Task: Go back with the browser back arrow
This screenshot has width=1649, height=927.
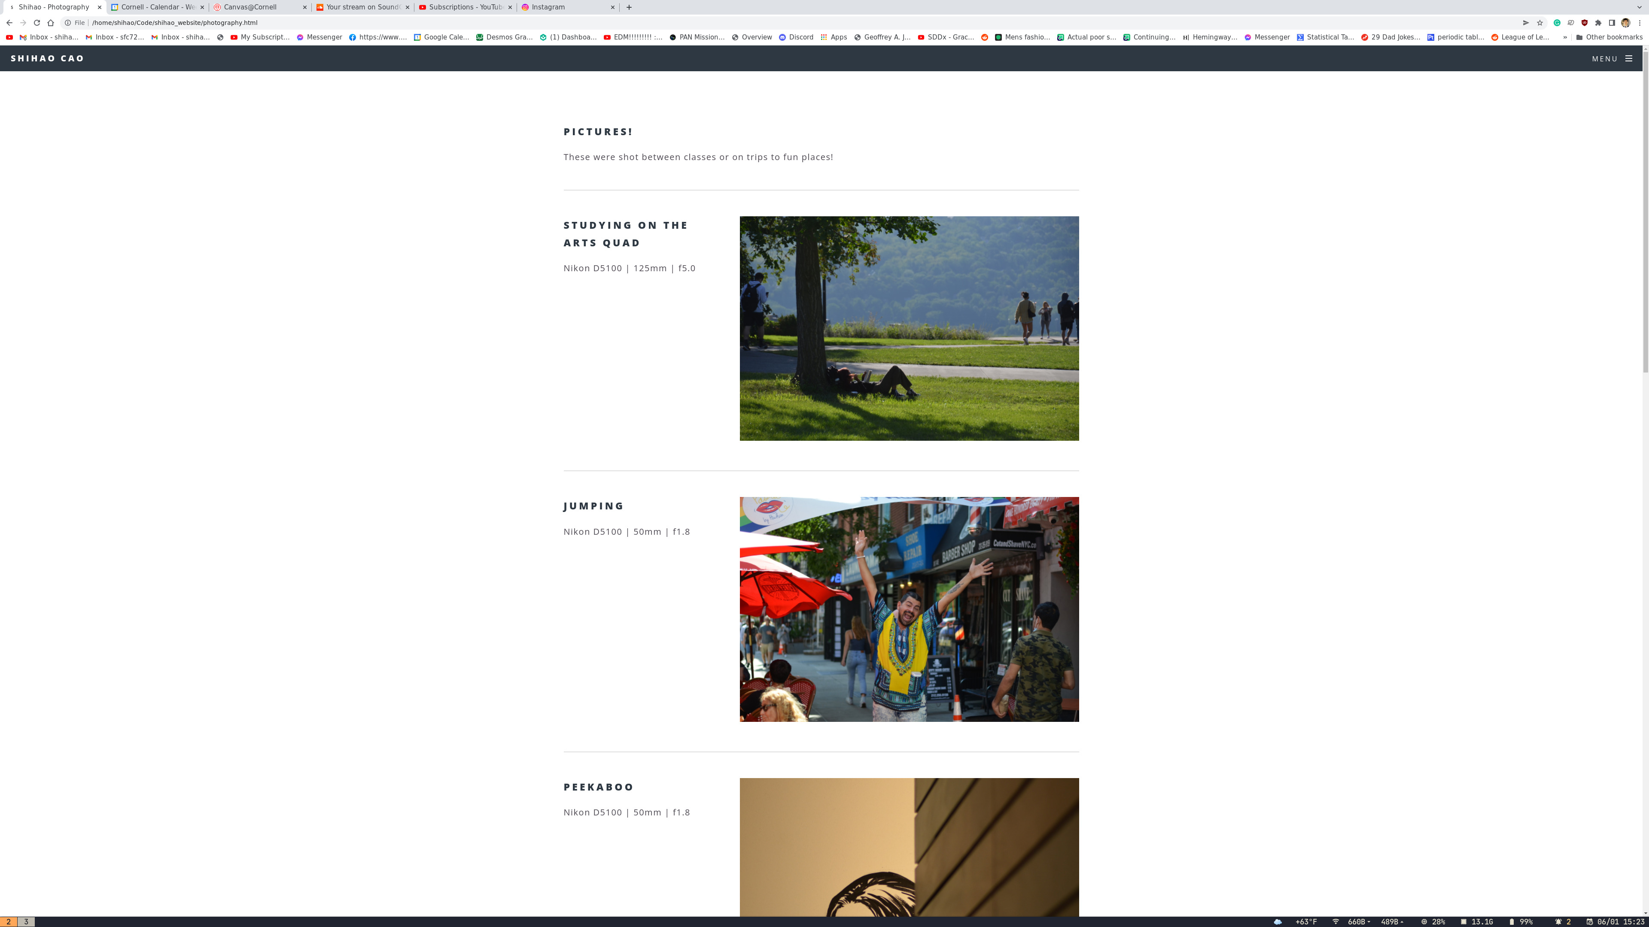Action: coord(9,22)
